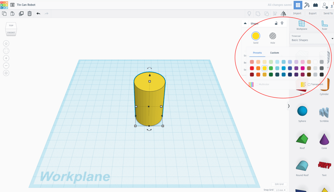The height and width of the screenshot is (192, 334).
Task: Switch shape to Hole mode
Action: pos(273,36)
